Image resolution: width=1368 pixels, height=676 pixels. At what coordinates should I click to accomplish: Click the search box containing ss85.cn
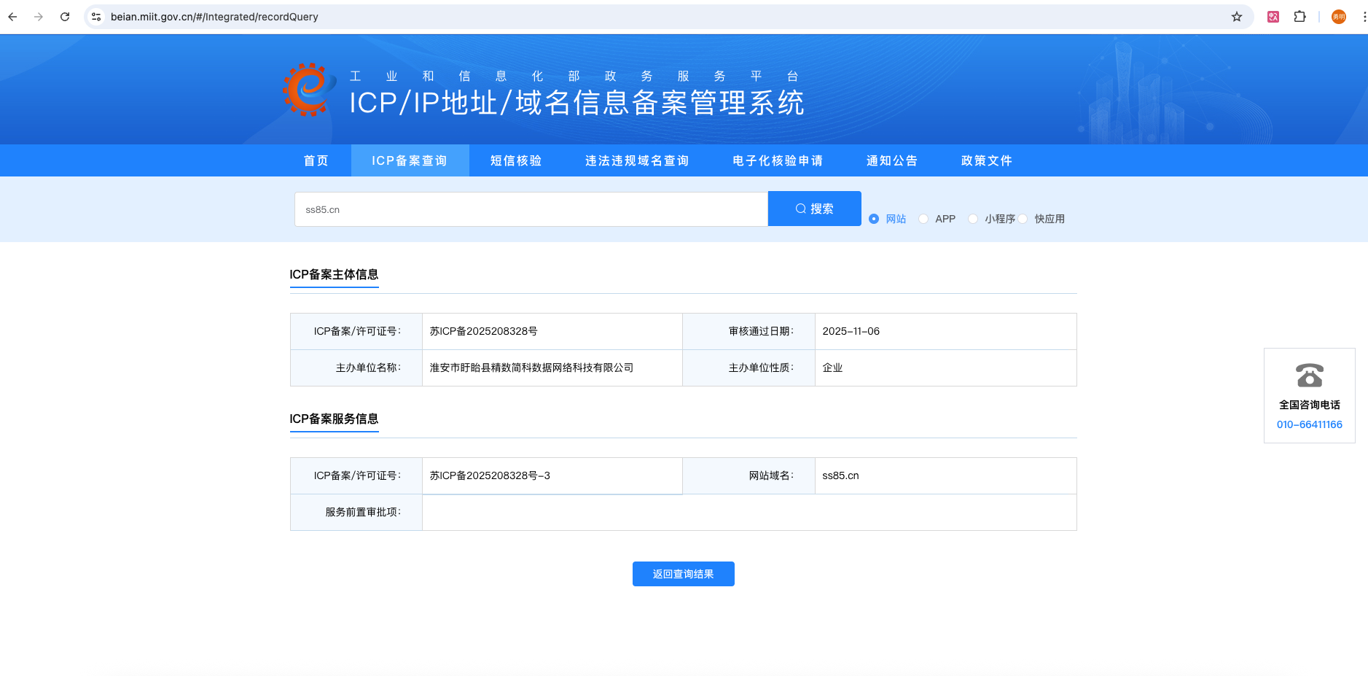click(531, 209)
